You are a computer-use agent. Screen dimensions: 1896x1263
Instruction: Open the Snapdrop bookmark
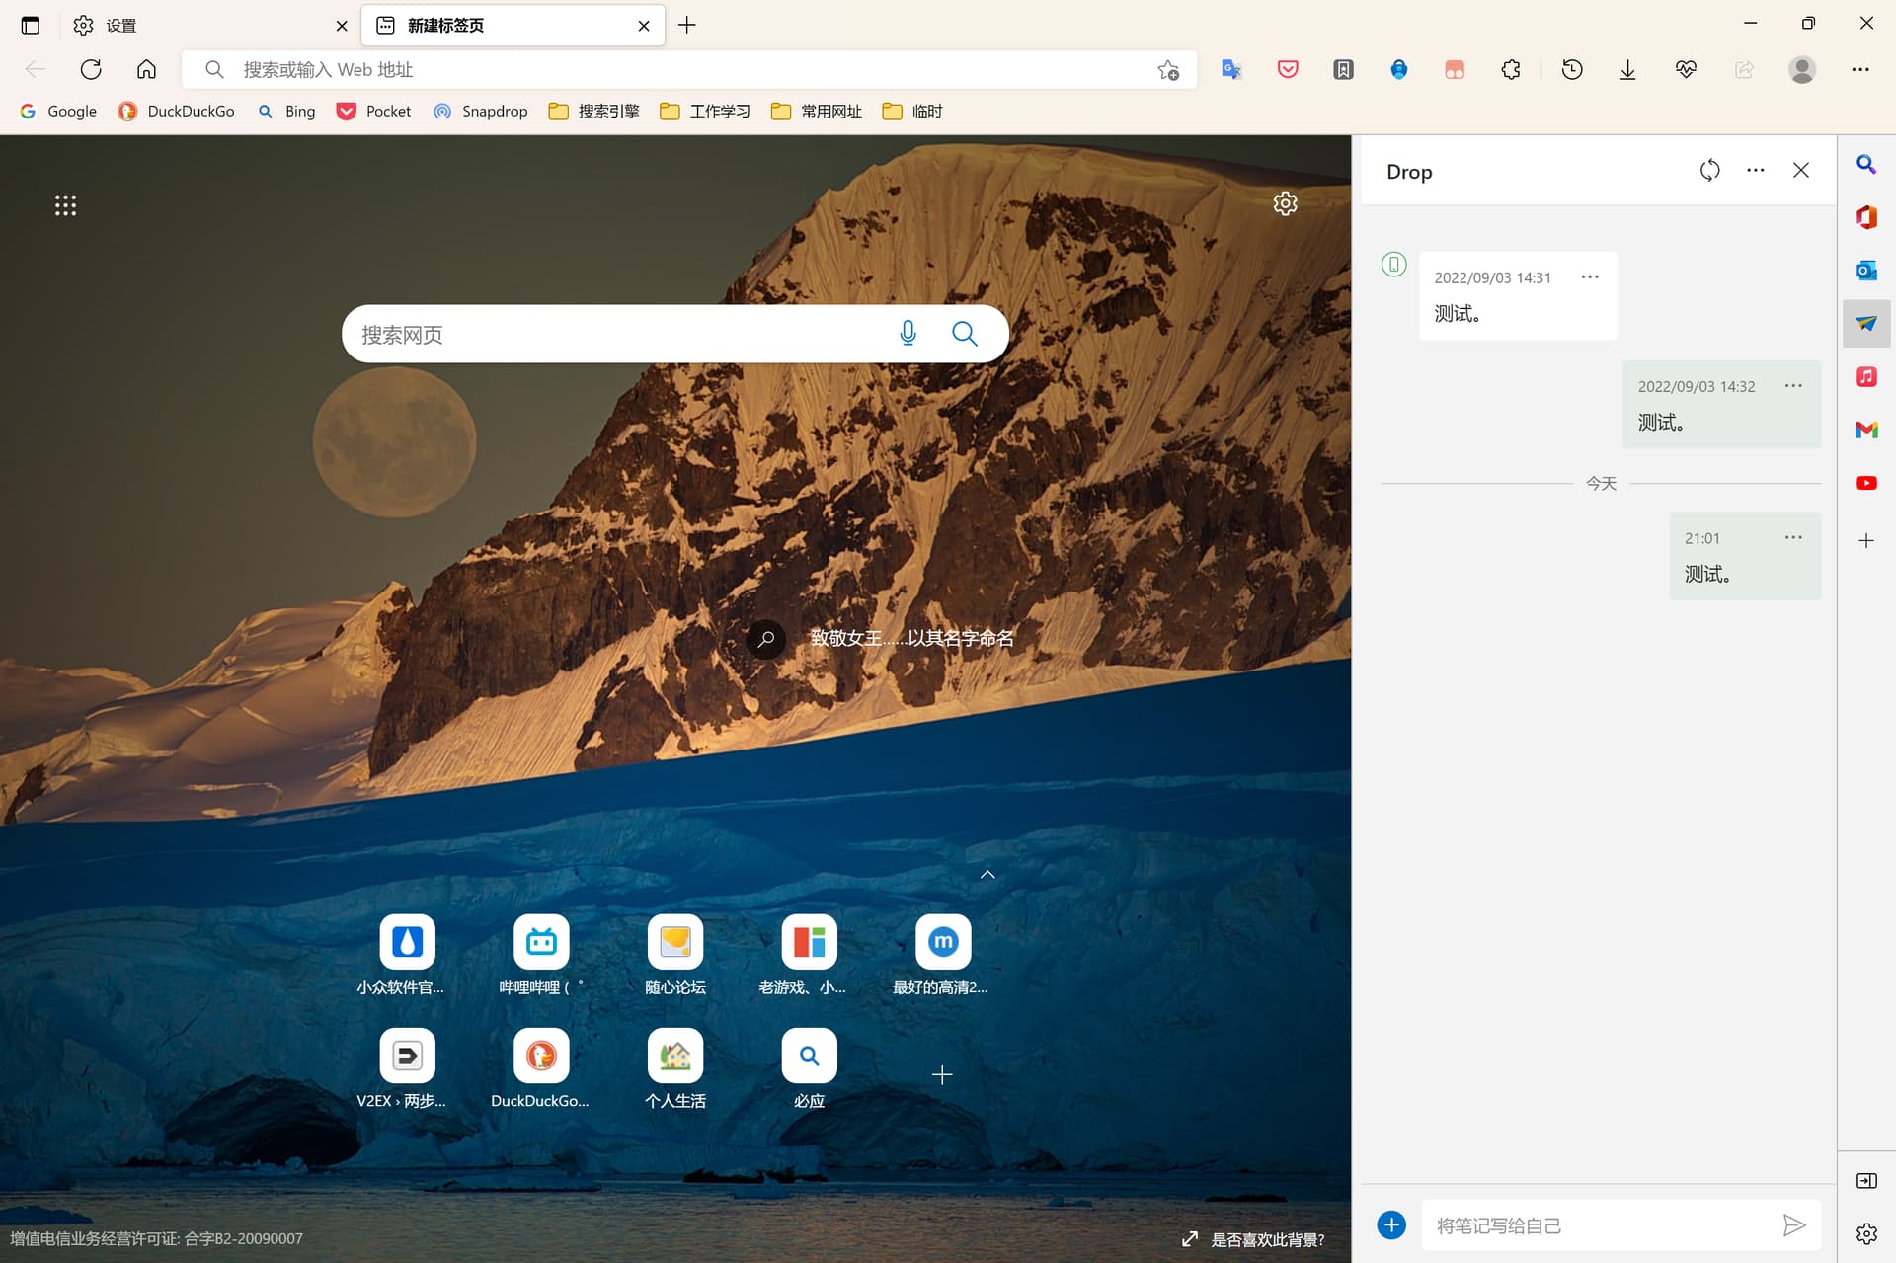[481, 111]
